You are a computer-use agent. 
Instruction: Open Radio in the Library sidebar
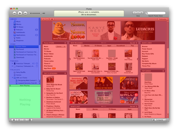[18, 38]
